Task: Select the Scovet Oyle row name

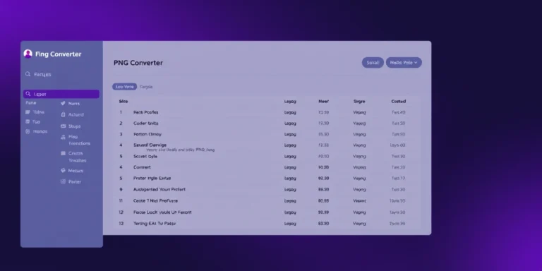Action: tap(145, 156)
